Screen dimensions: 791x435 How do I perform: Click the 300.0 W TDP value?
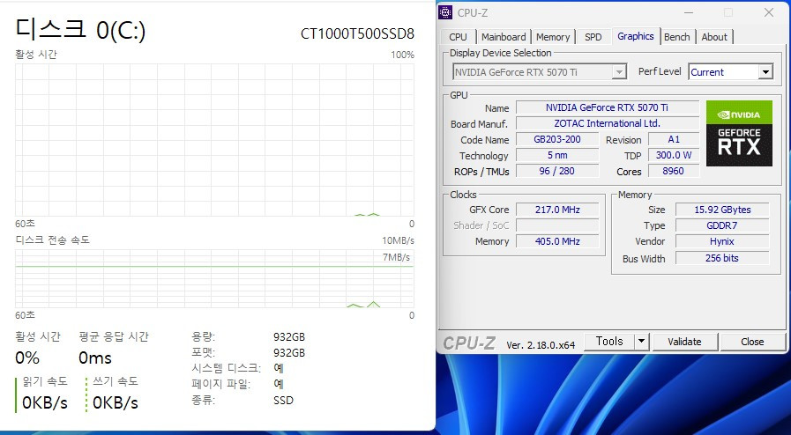(674, 155)
